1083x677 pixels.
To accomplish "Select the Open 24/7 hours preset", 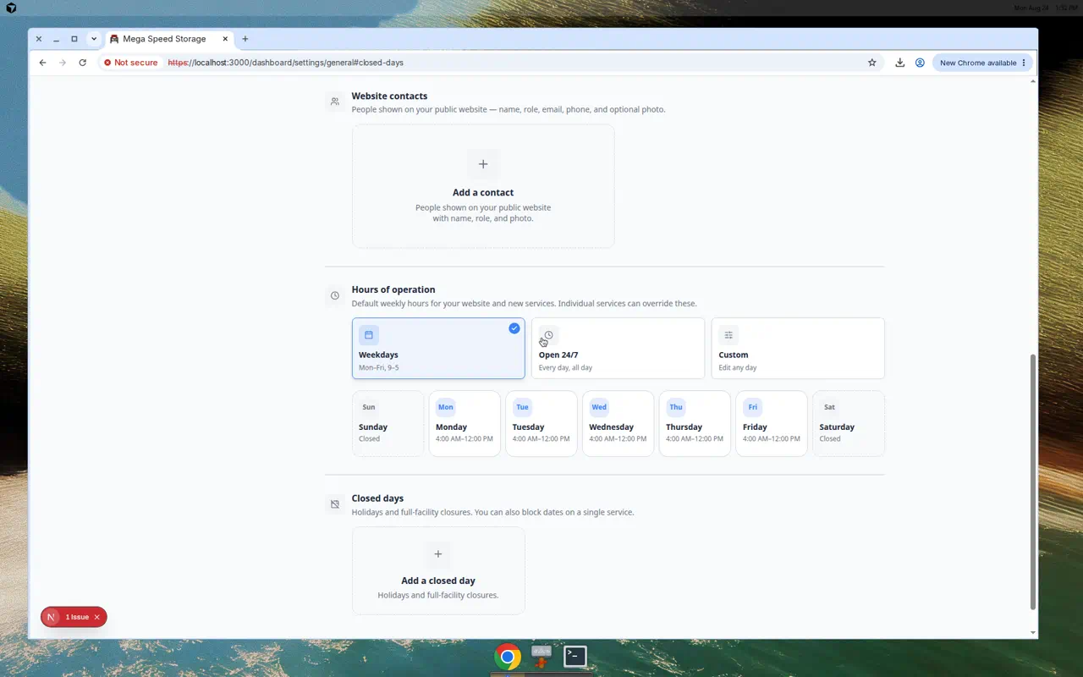I will tap(618, 348).
